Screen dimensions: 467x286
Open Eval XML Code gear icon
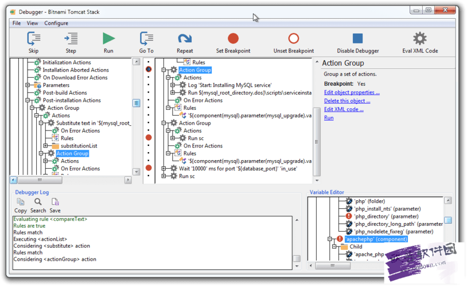click(420, 38)
